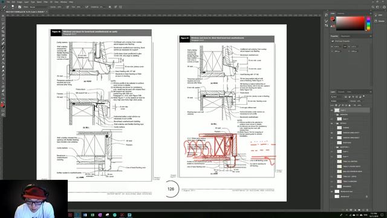The width and height of the screenshot is (387, 218).
Task: Open the Filter menu
Action: pos(45,2)
